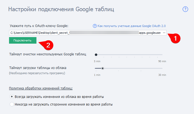Select 'Никогда не загружать сторонние изменения' radio button
This screenshot has width=194, height=114.
pyautogui.click(x=12, y=104)
